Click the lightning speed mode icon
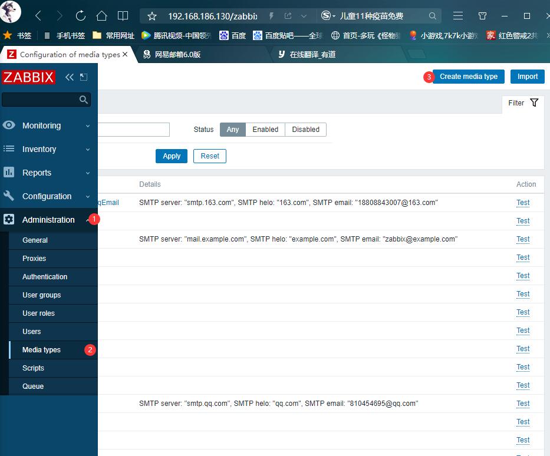This screenshot has height=456, width=550. pyautogui.click(x=271, y=16)
